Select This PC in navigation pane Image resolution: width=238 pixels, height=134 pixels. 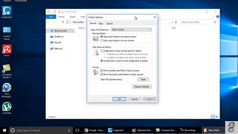point(58,42)
